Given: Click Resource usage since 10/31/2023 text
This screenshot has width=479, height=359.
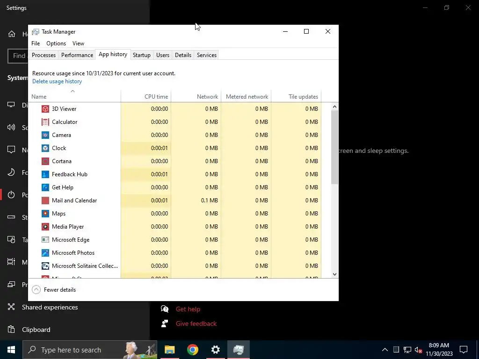Looking at the screenshot, I should (x=104, y=73).
